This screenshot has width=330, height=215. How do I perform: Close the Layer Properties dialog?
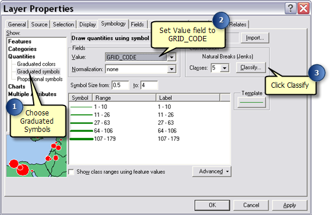point(303,9)
